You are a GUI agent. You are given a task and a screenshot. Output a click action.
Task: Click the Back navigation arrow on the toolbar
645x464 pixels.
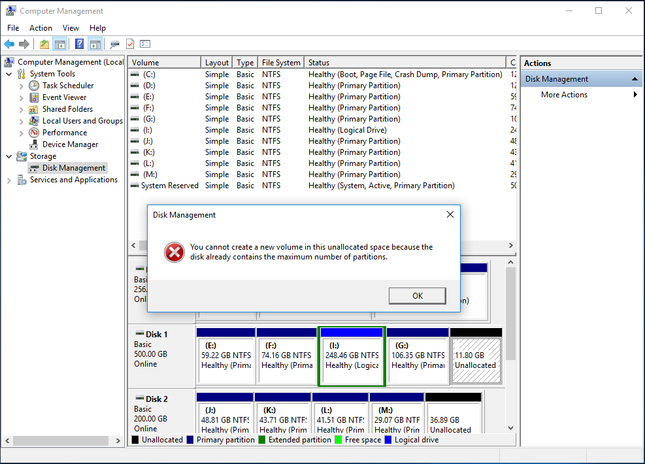coord(9,44)
